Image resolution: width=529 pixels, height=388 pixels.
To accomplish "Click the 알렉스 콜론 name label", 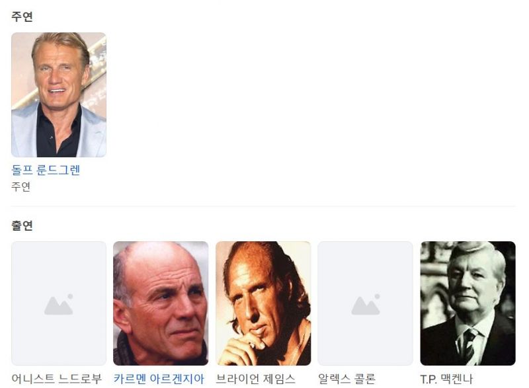I will (x=346, y=379).
